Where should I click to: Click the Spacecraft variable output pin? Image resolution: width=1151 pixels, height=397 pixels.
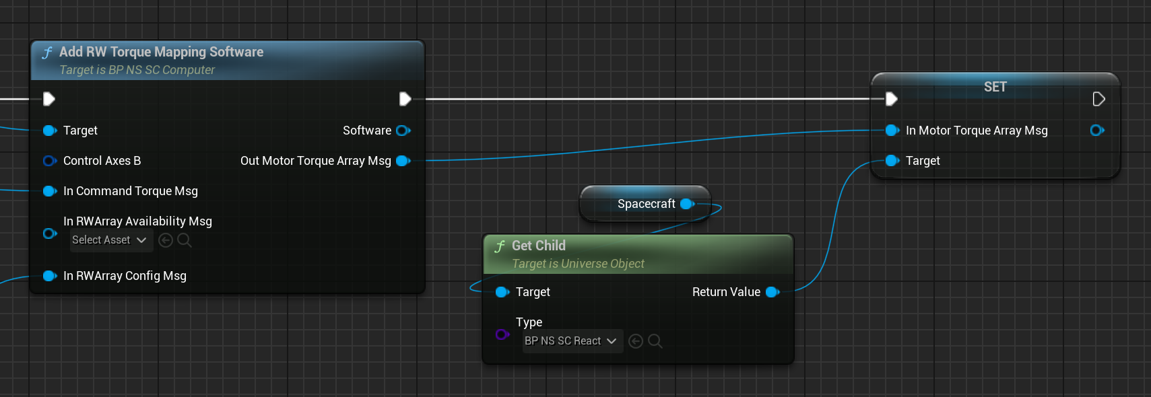[x=687, y=204]
